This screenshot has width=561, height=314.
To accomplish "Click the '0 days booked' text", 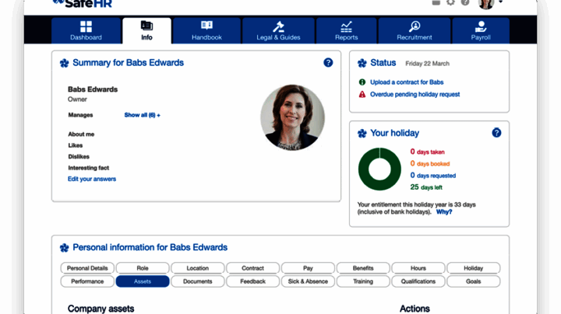I will click(429, 163).
